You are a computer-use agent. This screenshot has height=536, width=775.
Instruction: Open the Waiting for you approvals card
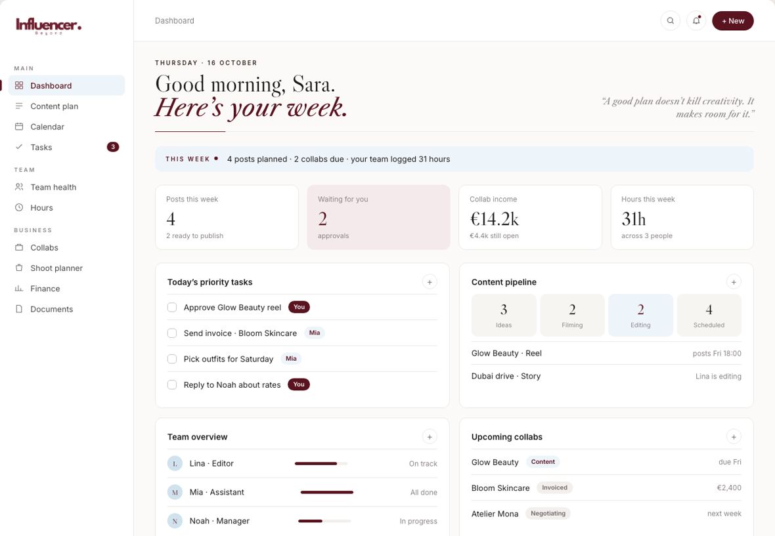pos(378,217)
